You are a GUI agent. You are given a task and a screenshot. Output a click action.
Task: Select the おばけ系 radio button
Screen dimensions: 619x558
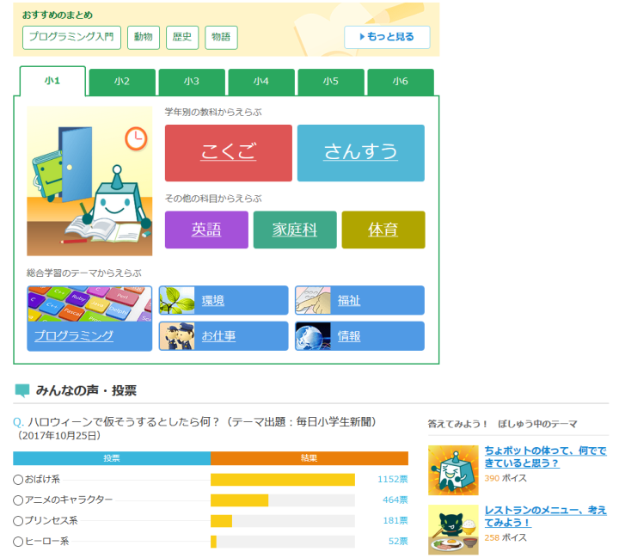[x=19, y=480]
